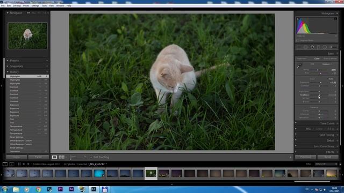The height and width of the screenshot is (193, 344).
Task: Open the Edit menu
Action: (x=9, y=6)
